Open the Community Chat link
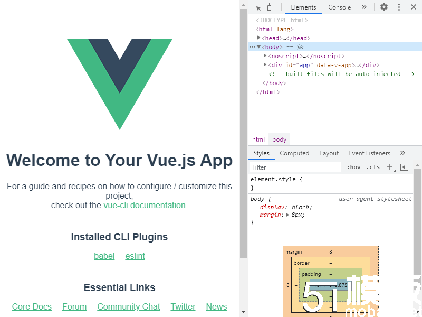Viewport: 422px width, 317px height. 129,306
